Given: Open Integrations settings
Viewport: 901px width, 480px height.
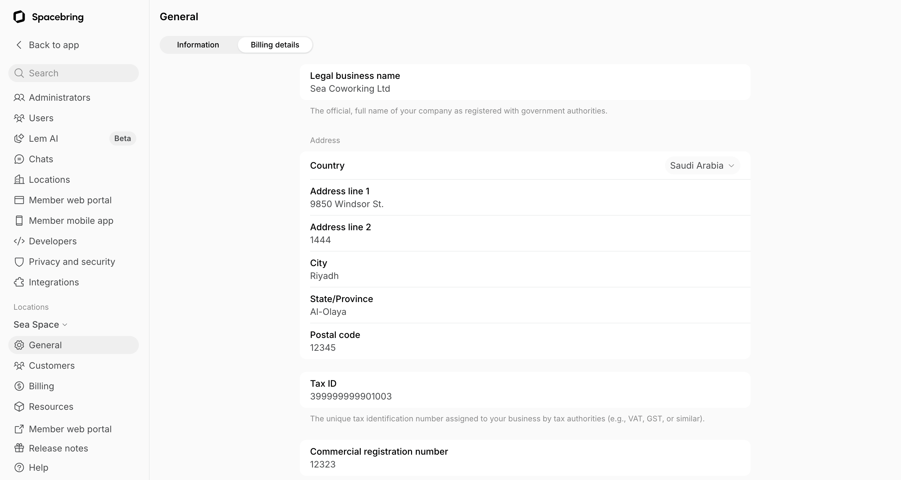Looking at the screenshot, I should click(73, 282).
